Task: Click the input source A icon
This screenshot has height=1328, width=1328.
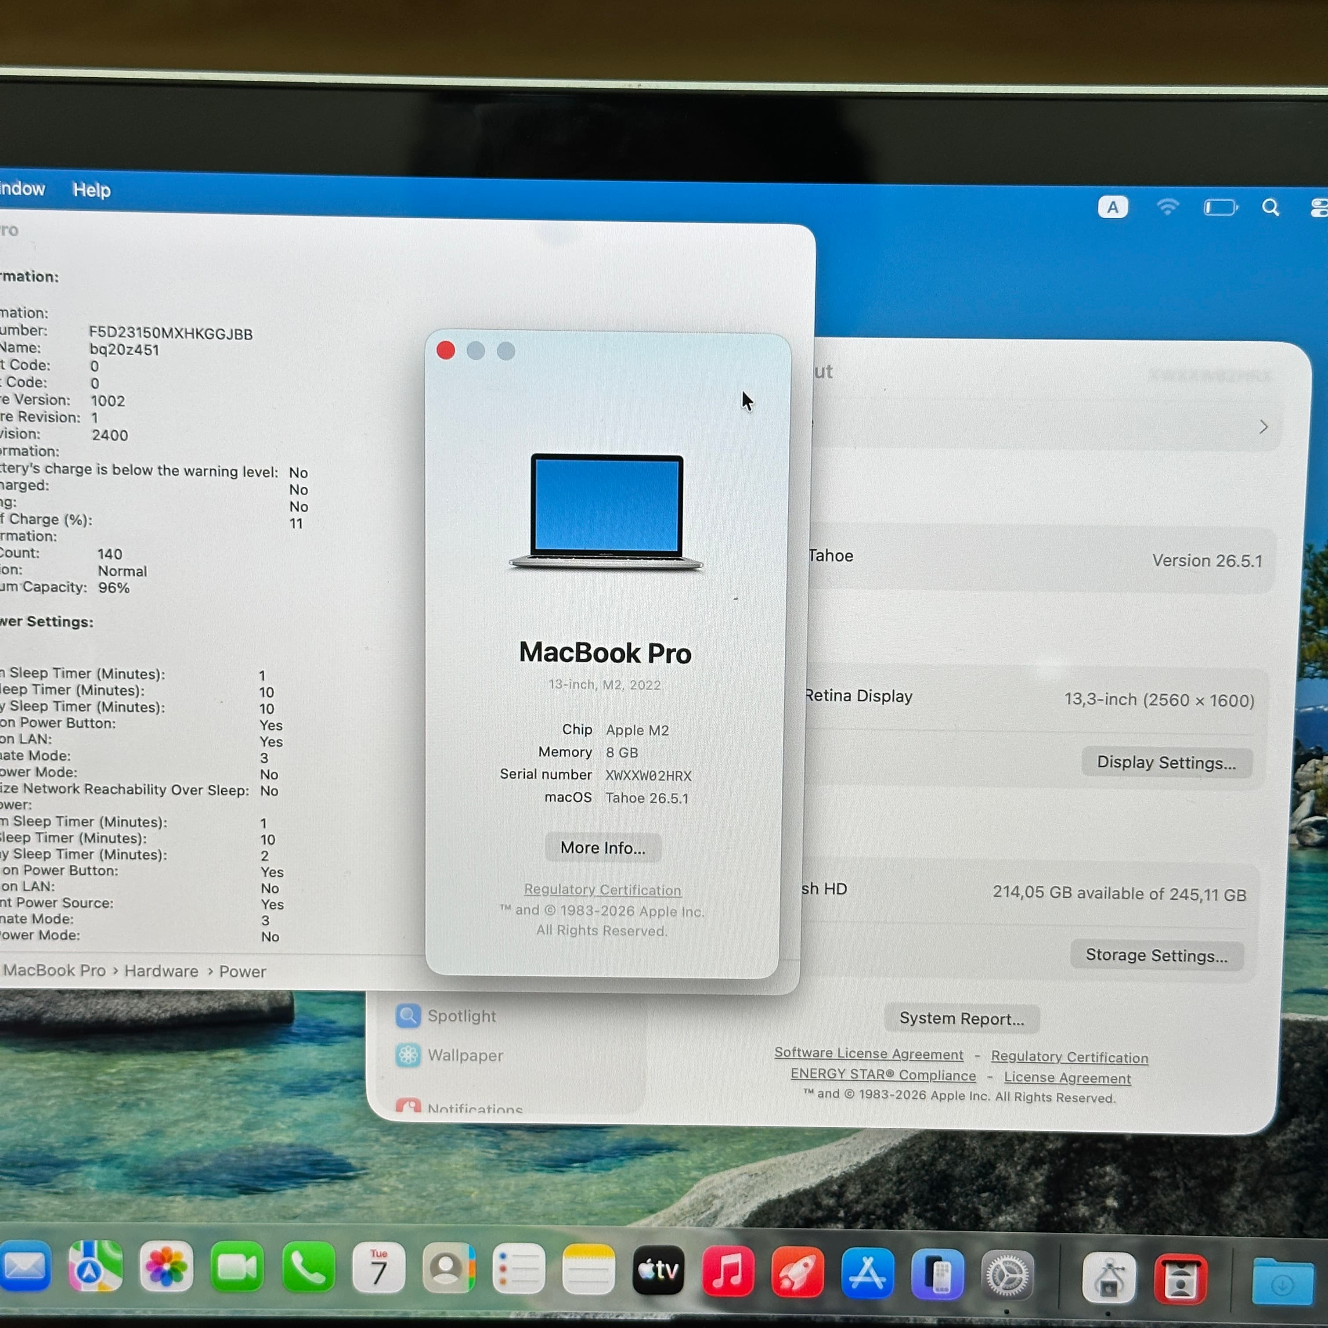Action: 1113,206
